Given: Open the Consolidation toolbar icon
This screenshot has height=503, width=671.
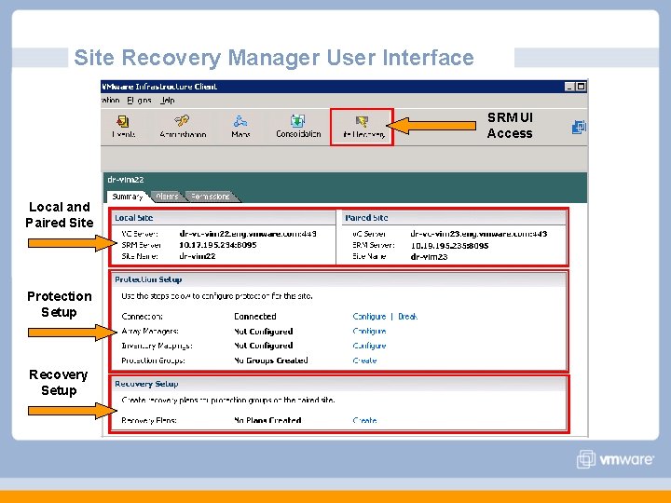Looking at the screenshot, I should coord(298,126).
